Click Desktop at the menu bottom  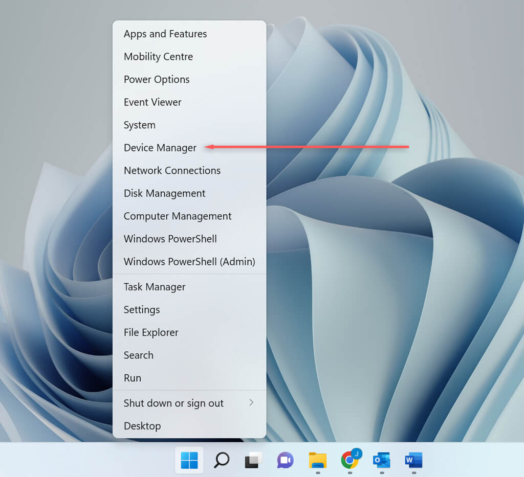(x=142, y=426)
